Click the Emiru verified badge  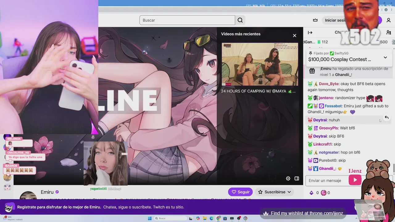tap(57, 192)
